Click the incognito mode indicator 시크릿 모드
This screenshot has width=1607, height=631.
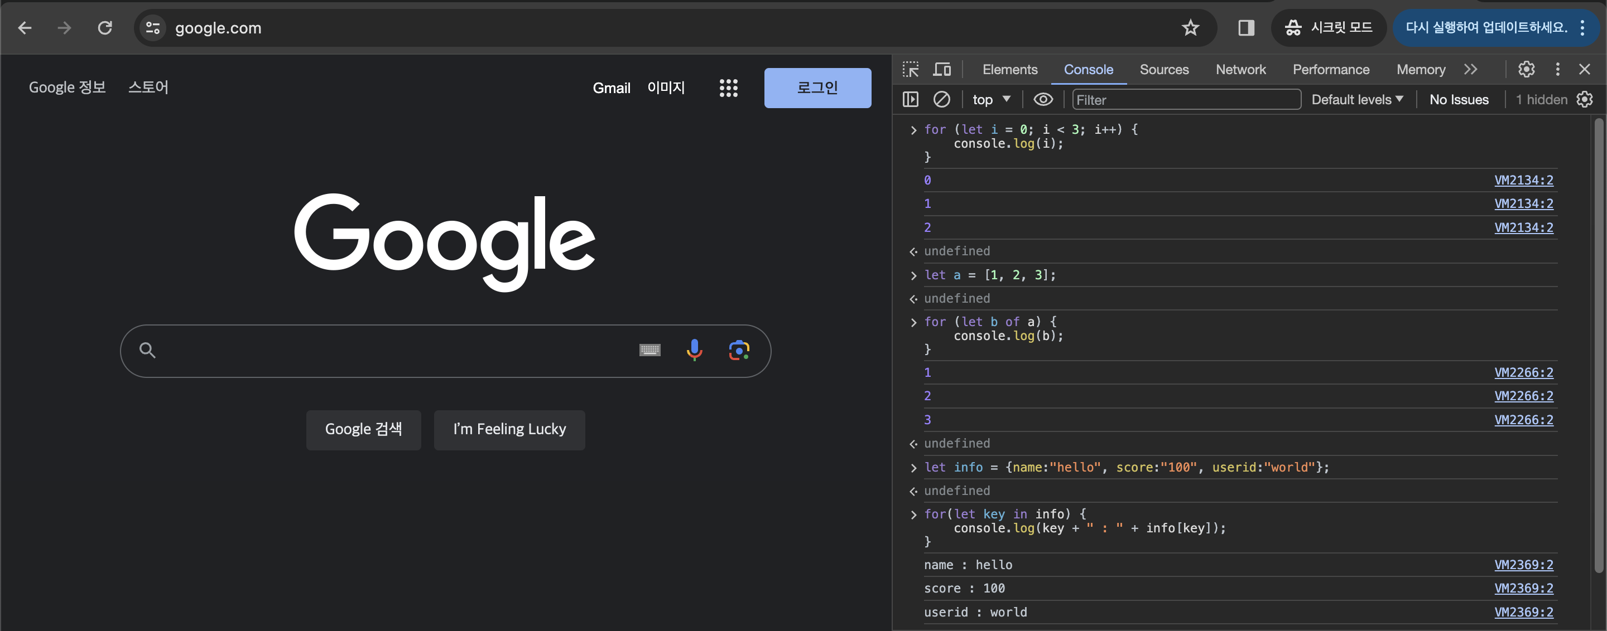pos(1329,28)
